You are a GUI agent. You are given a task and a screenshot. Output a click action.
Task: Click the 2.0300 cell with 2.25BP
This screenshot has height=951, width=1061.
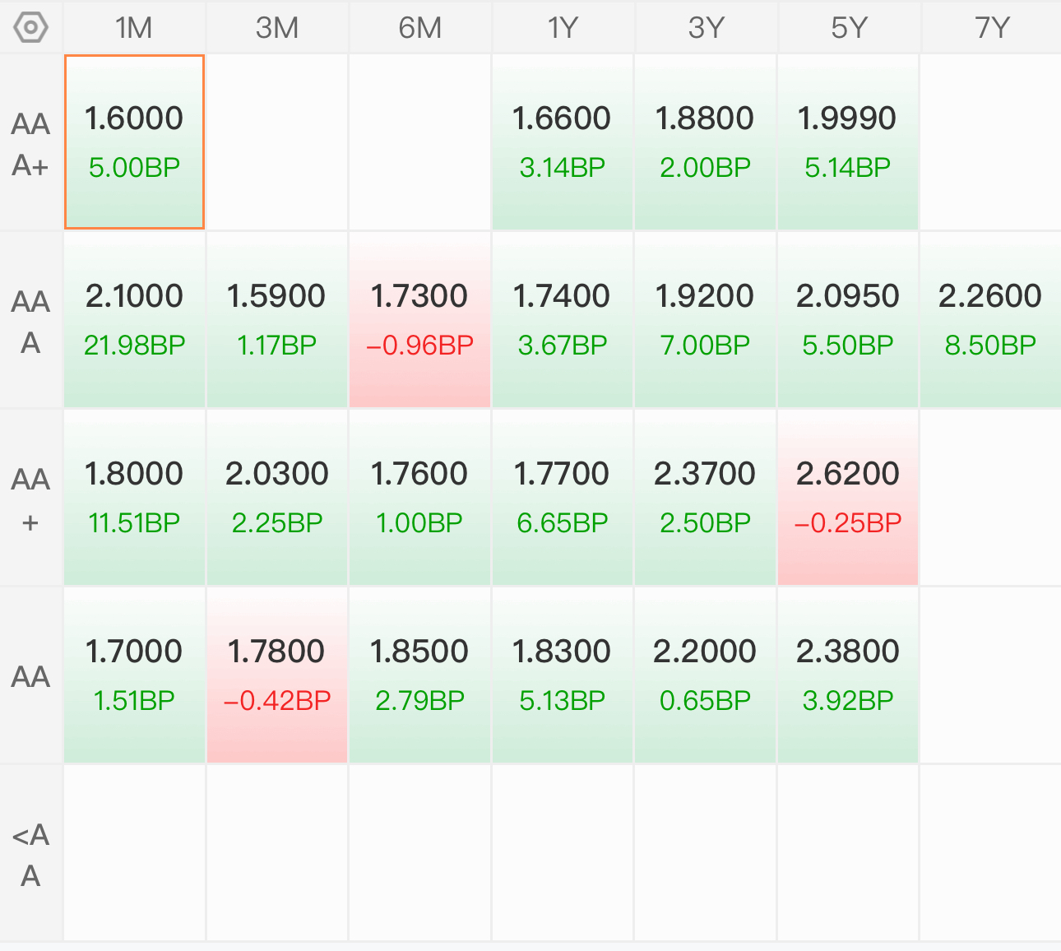[x=277, y=498]
